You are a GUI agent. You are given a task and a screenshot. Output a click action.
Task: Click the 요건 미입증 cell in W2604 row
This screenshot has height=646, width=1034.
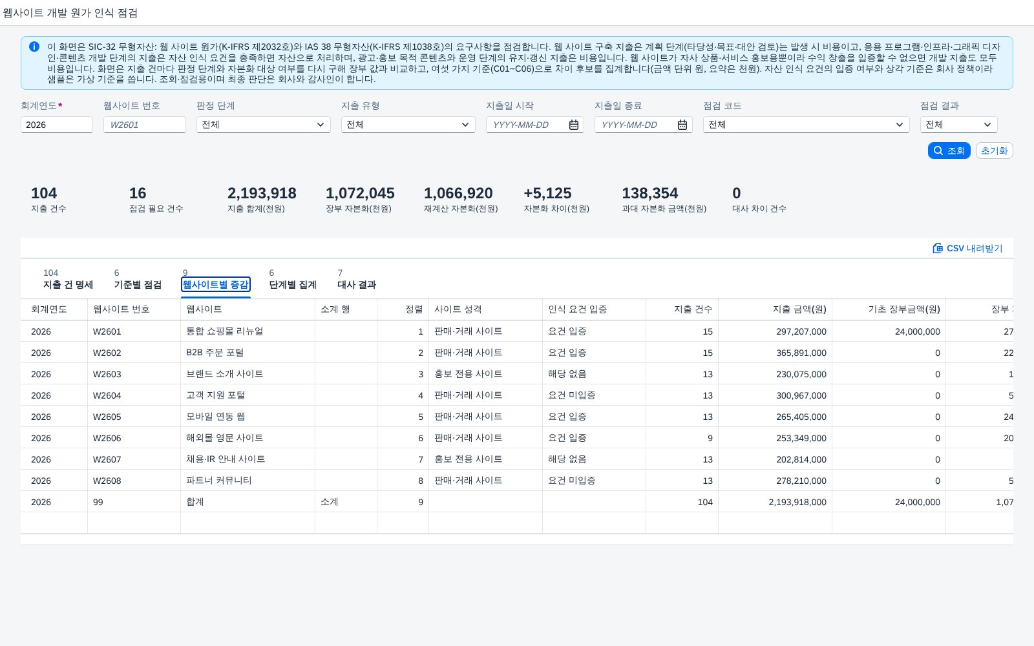click(594, 395)
